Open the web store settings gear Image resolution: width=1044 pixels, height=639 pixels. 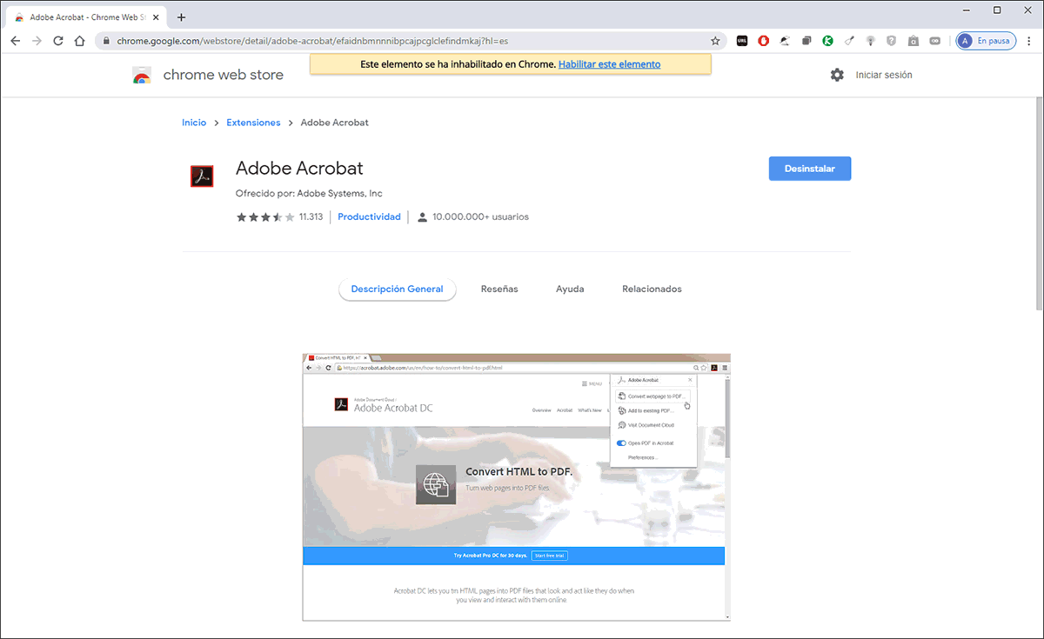coord(837,75)
